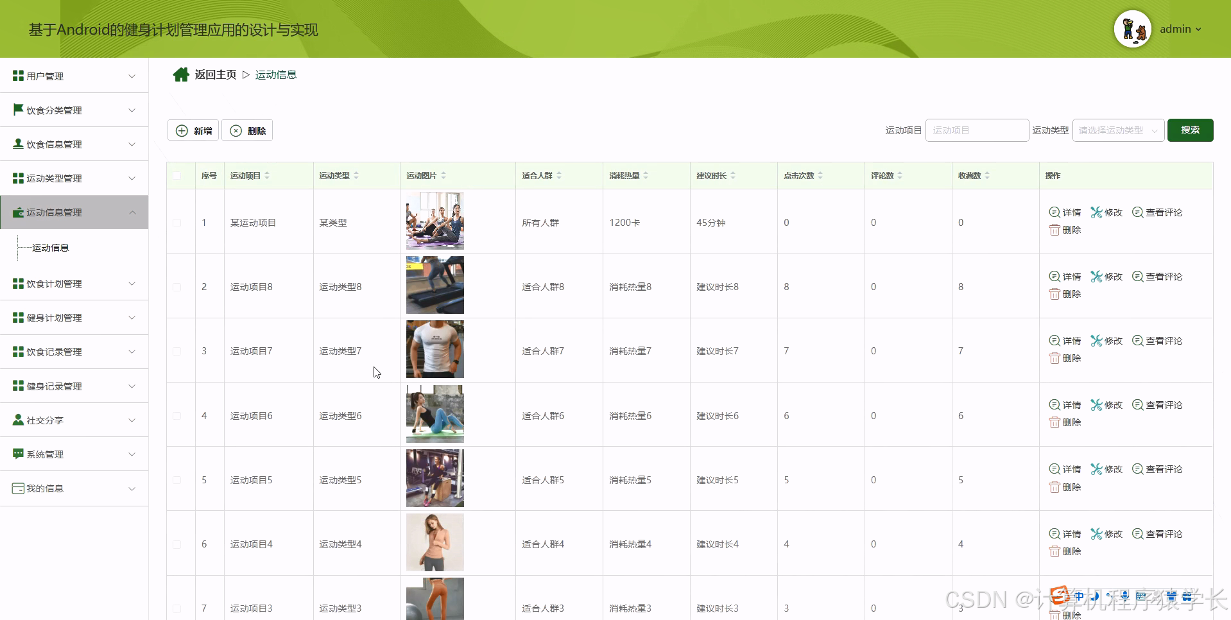
Task: Open 查看评论 for row 运动项目6
Action: pyautogui.click(x=1157, y=405)
